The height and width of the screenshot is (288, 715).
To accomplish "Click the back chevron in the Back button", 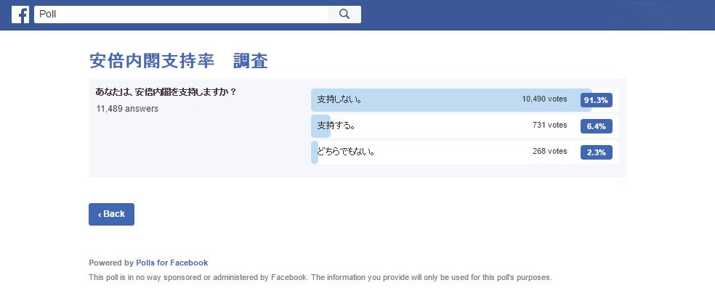I will pyautogui.click(x=100, y=214).
